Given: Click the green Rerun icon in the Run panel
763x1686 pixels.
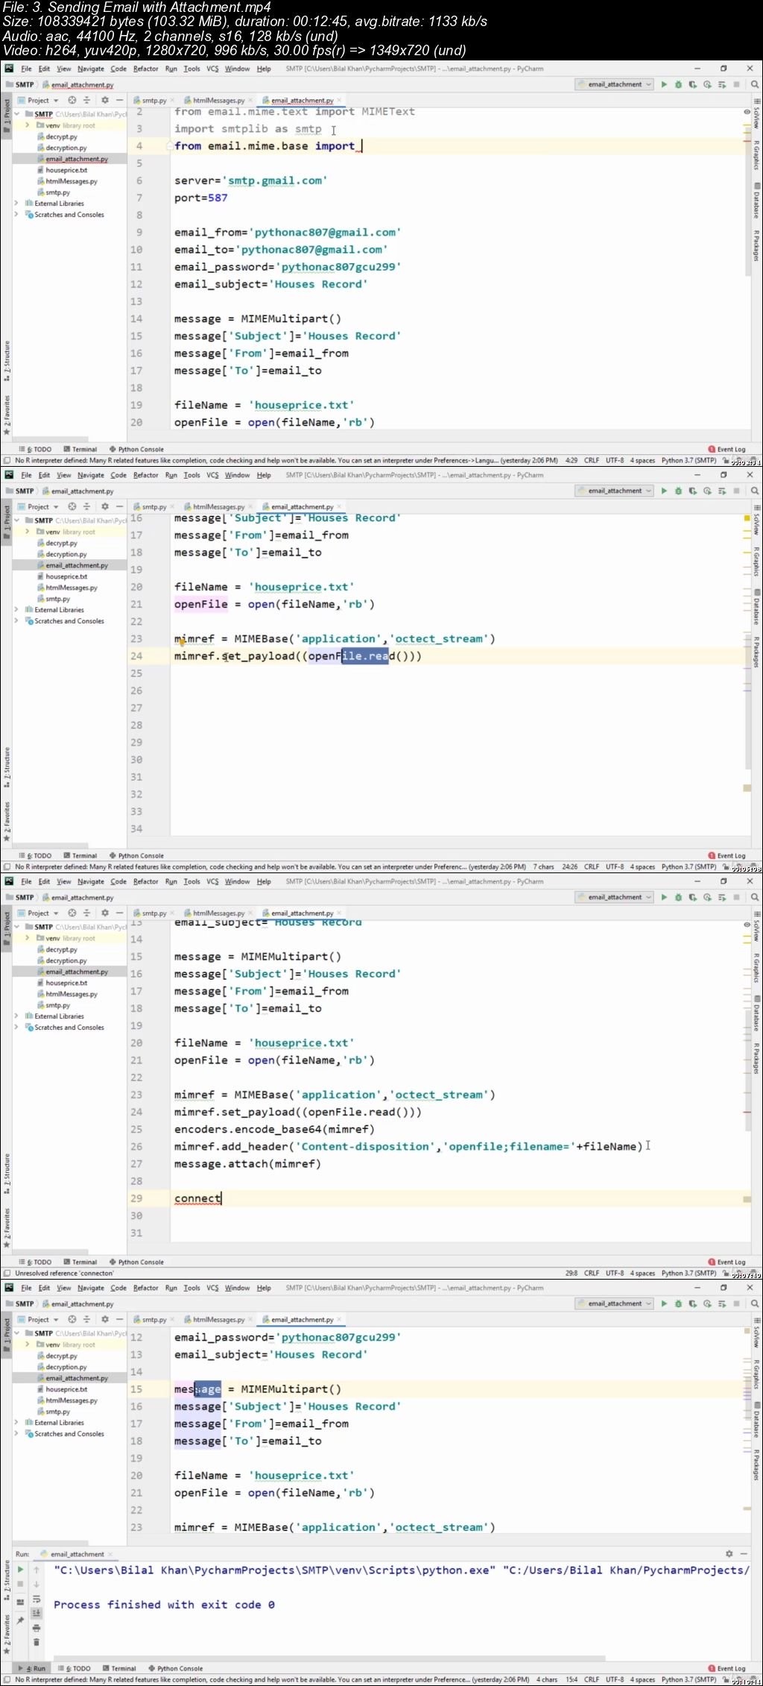Looking at the screenshot, I should [20, 1570].
